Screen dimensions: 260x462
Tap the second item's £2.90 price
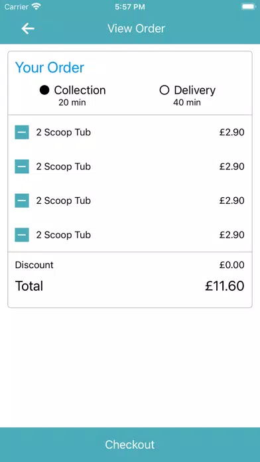[x=231, y=167]
